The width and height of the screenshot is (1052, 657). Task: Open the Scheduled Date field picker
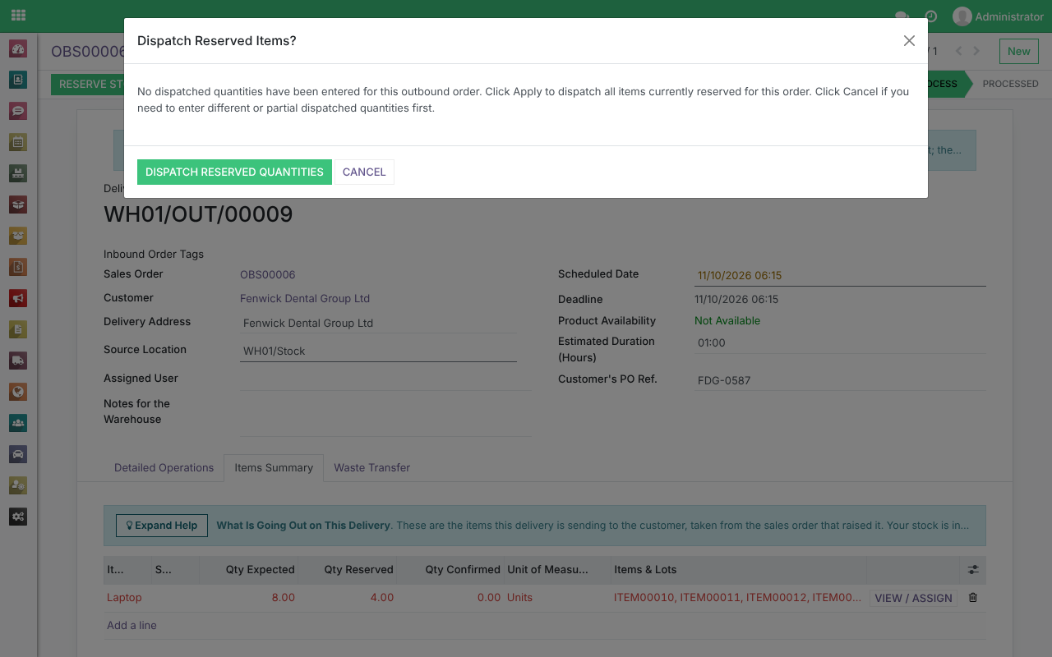pyautogui.click(x=840, y=276)
